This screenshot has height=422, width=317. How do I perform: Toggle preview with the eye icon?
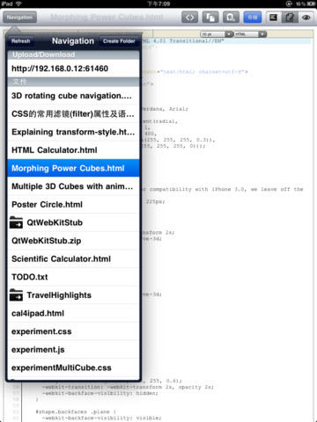point(306,18)
